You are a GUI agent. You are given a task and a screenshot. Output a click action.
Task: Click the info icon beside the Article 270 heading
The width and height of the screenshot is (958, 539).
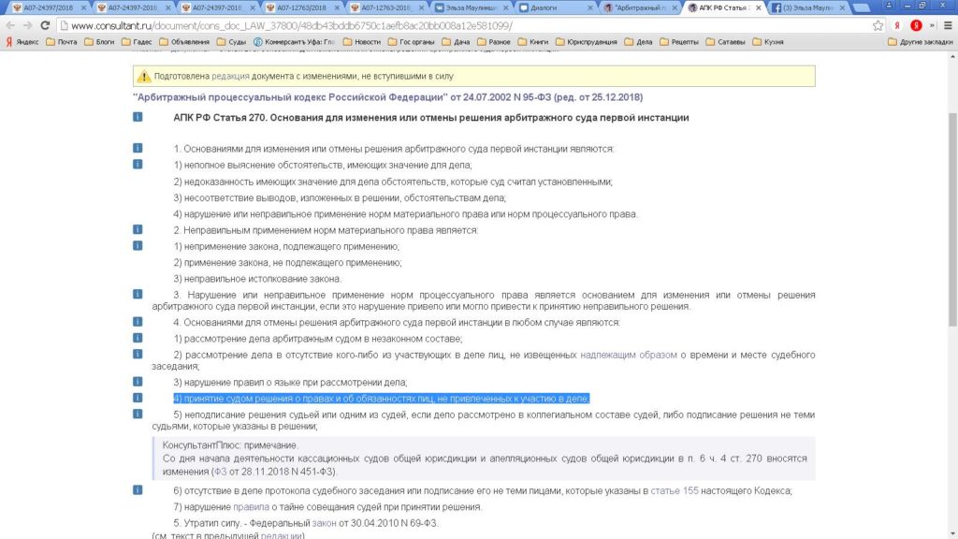click(x=138, y=118)
